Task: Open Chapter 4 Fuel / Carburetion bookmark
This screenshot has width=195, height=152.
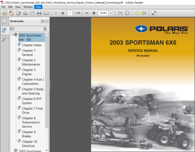Action: [33, 82]
